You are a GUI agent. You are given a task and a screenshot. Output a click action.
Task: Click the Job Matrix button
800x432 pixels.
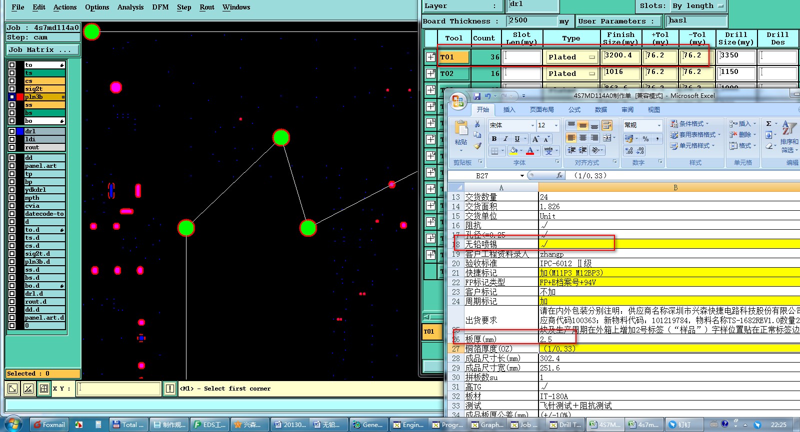pos(42,50)
